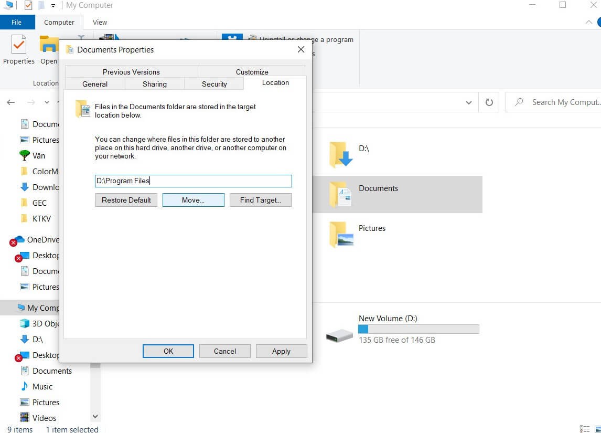Click the Open folder icon in the ribbon
This screenshot has height=433, width=601.
pos(49,46)
